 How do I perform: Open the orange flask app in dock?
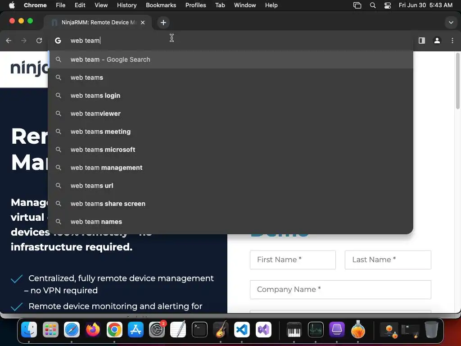(358, 329)
